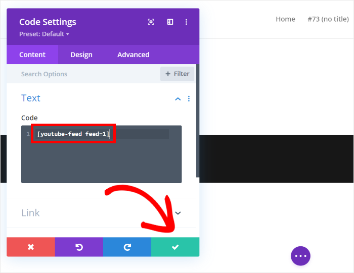Expand the Link section

click(x=178, y=213)
